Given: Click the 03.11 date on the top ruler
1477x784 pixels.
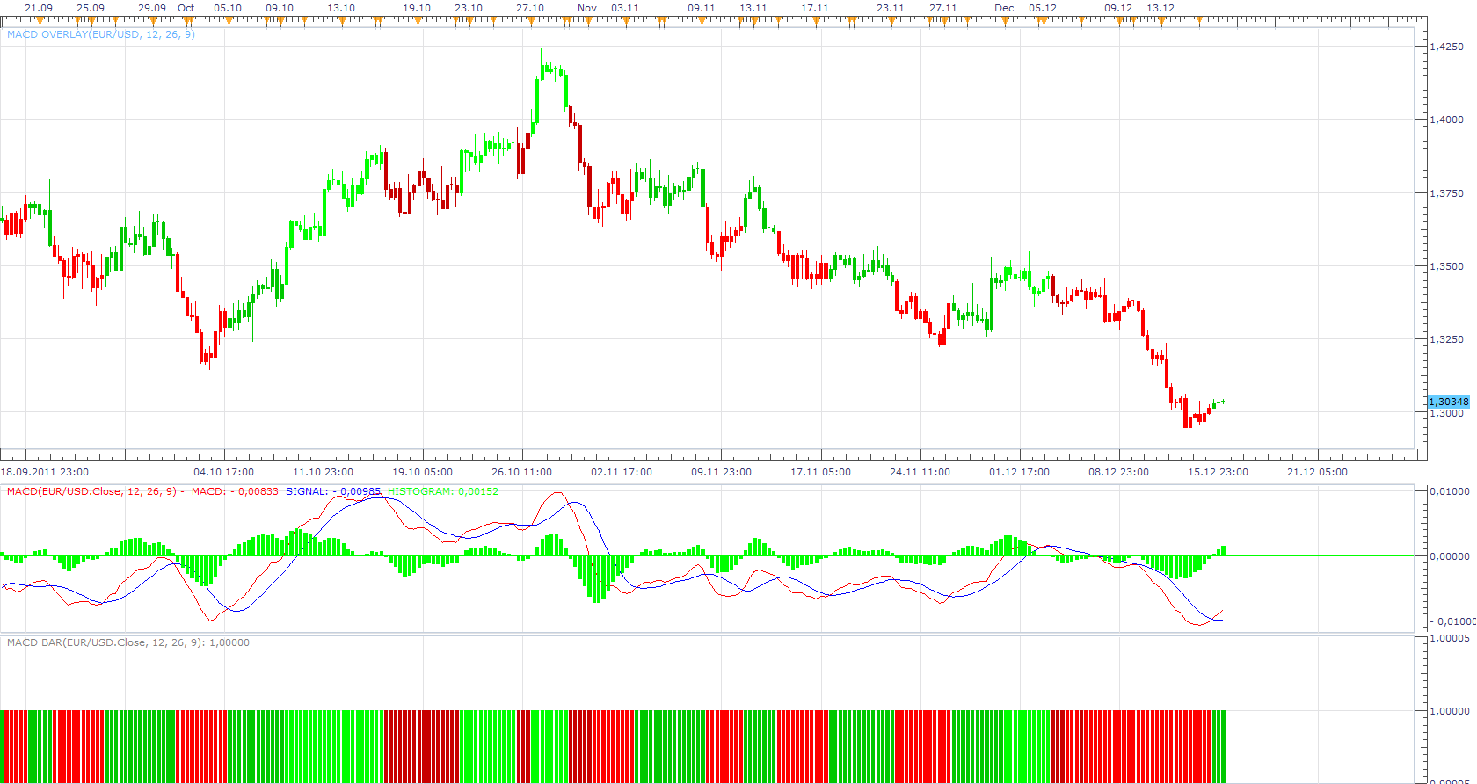Looking at the screenshot, I should [625, 8].
